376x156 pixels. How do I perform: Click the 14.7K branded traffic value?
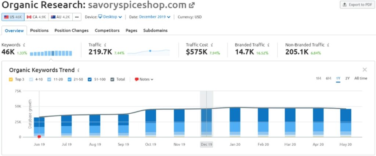[244, 52]
